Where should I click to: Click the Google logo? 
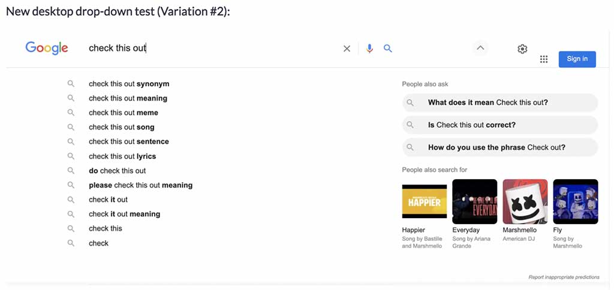pos(47,48)
